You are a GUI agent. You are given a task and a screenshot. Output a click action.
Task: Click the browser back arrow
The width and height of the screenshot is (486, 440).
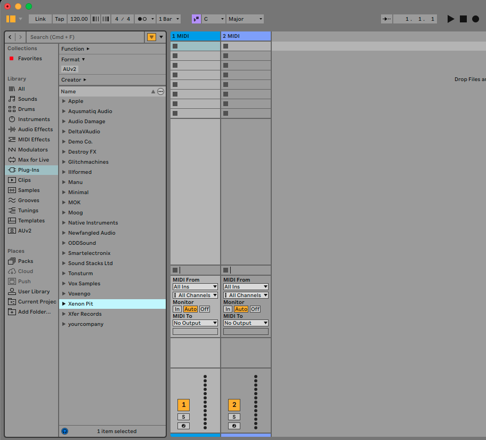pyautogui.click(x=10, y=37)
